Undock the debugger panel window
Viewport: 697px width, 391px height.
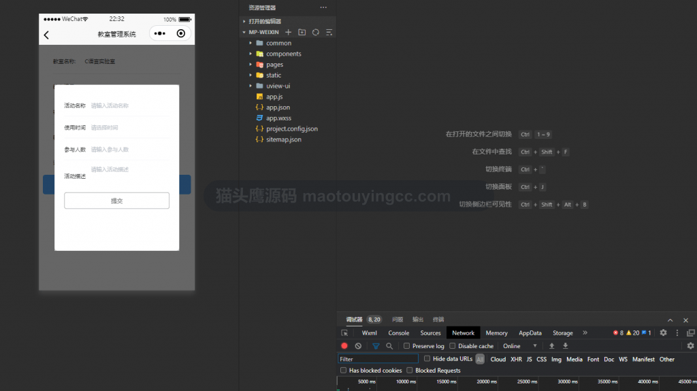(691, 333)
